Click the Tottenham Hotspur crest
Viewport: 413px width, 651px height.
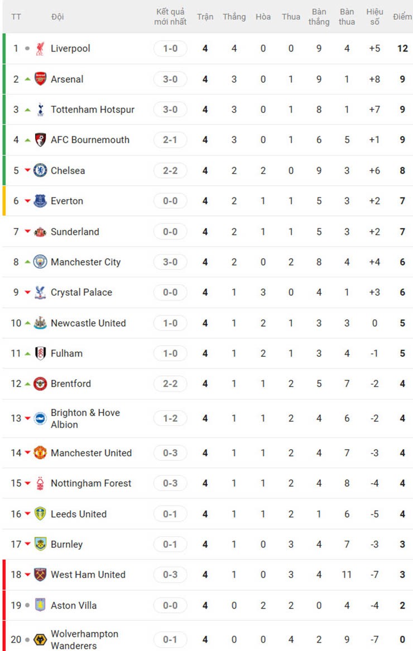pos(39,110)
